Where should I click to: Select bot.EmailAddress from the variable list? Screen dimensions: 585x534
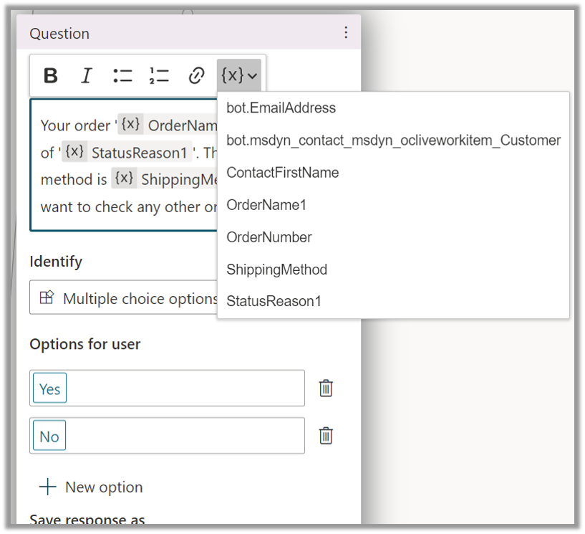tap(281, 108)
